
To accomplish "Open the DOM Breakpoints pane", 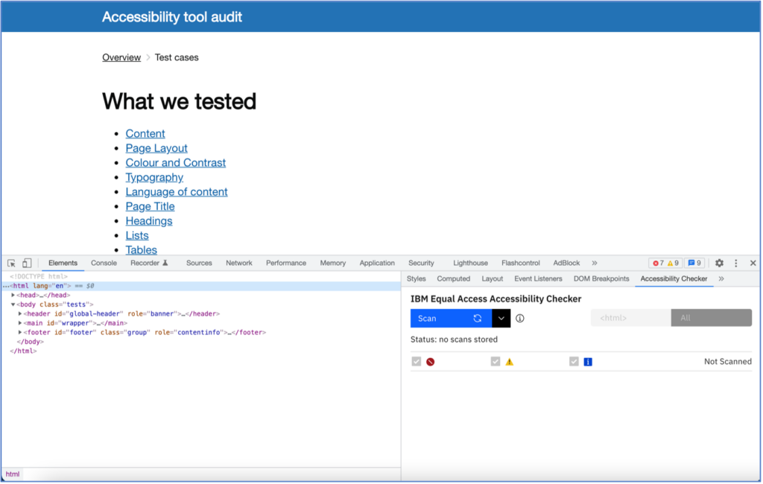I will pyautogui.click(x=601, y=278).
